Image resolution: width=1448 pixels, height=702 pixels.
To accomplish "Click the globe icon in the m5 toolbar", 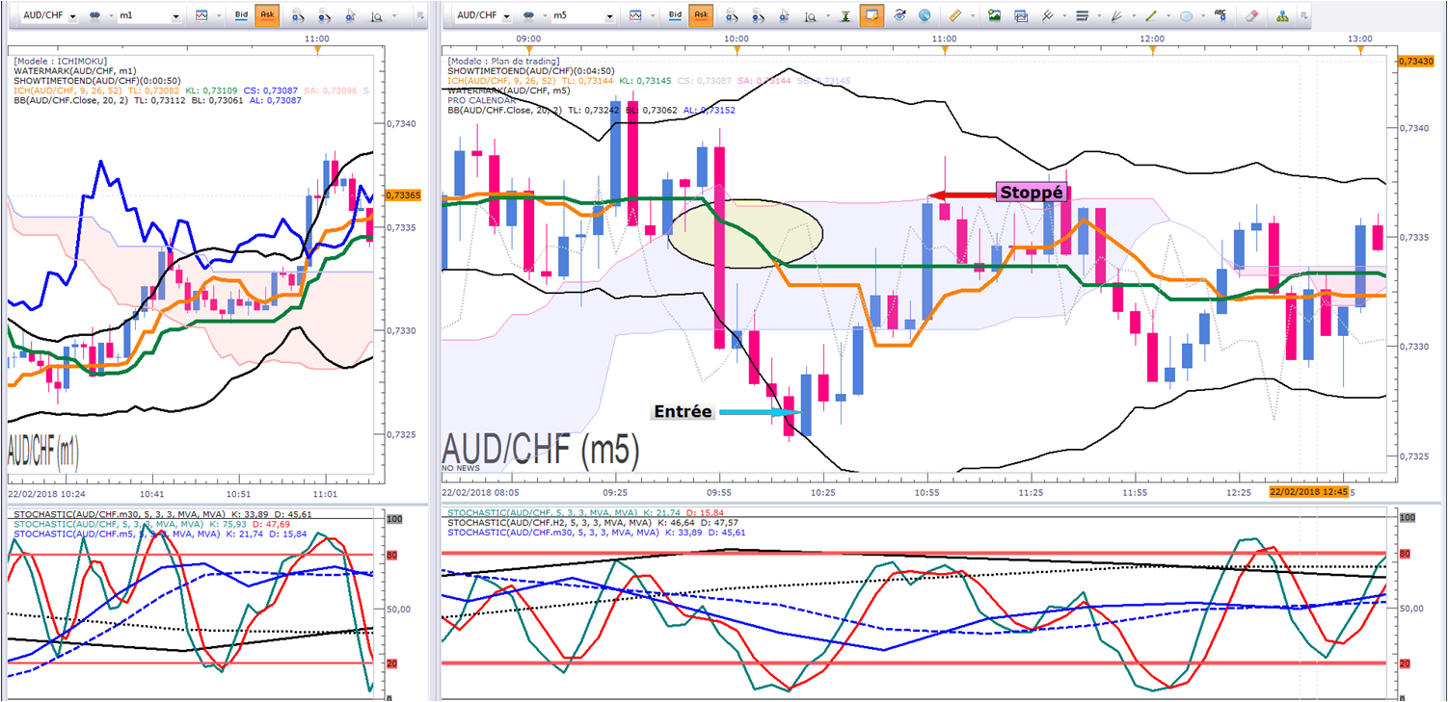I will [925, 15].
